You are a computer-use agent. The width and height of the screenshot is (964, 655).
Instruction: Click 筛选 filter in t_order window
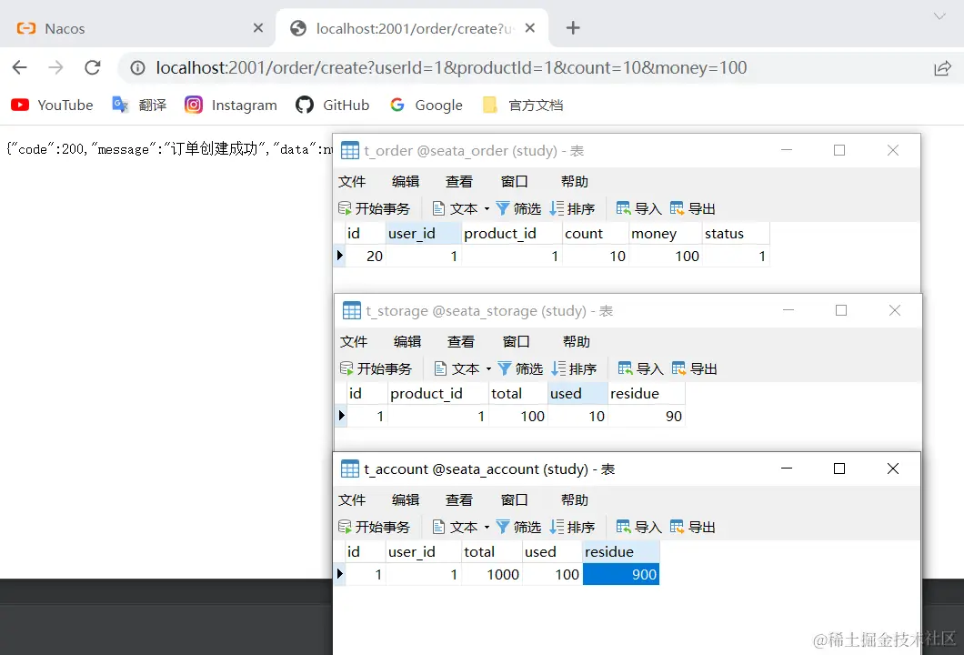pos(518,208)
